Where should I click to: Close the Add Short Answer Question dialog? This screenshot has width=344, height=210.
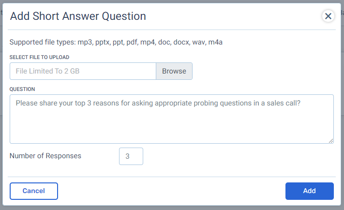(328, 16)
